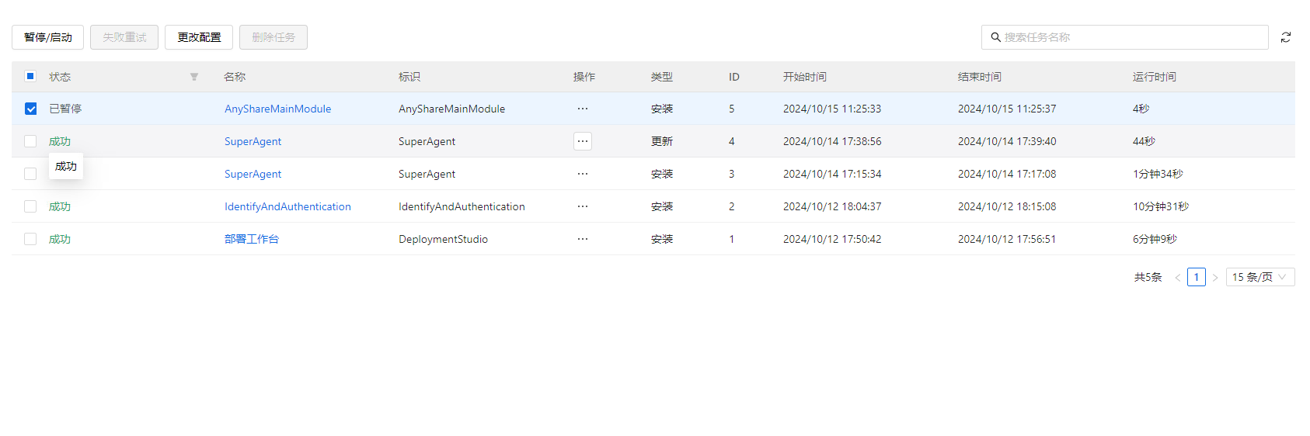Image resolution: width=1310 pixels, height=436 pixels.
Task: Check the SuperAgent ID 3 row checkbox
Action: point(30,174)
